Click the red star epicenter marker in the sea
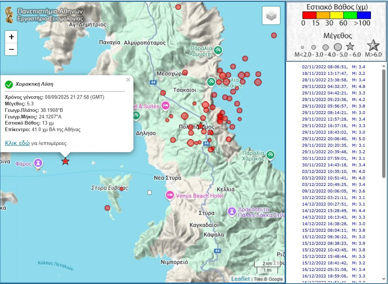The width and height of the screenshot is (388, 284). [65, 161]
